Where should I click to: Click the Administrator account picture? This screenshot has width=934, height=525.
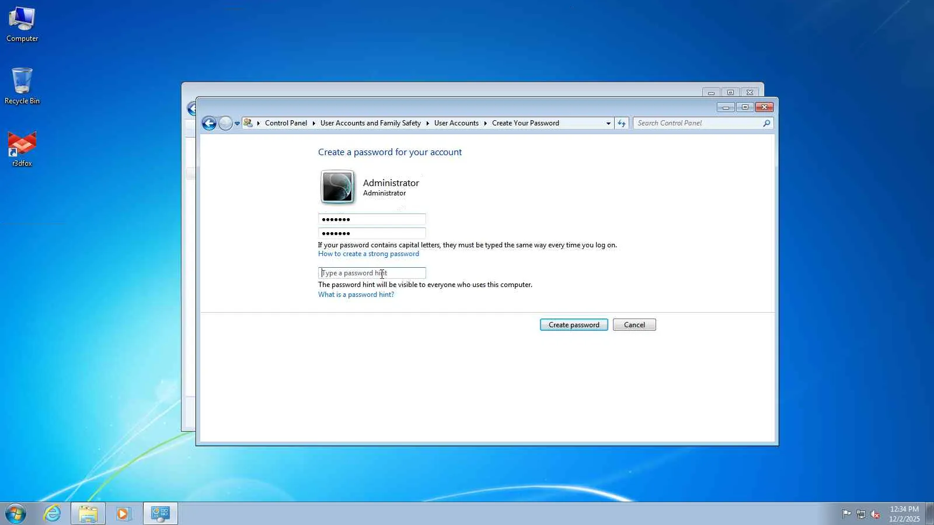[x=337, y=187]
